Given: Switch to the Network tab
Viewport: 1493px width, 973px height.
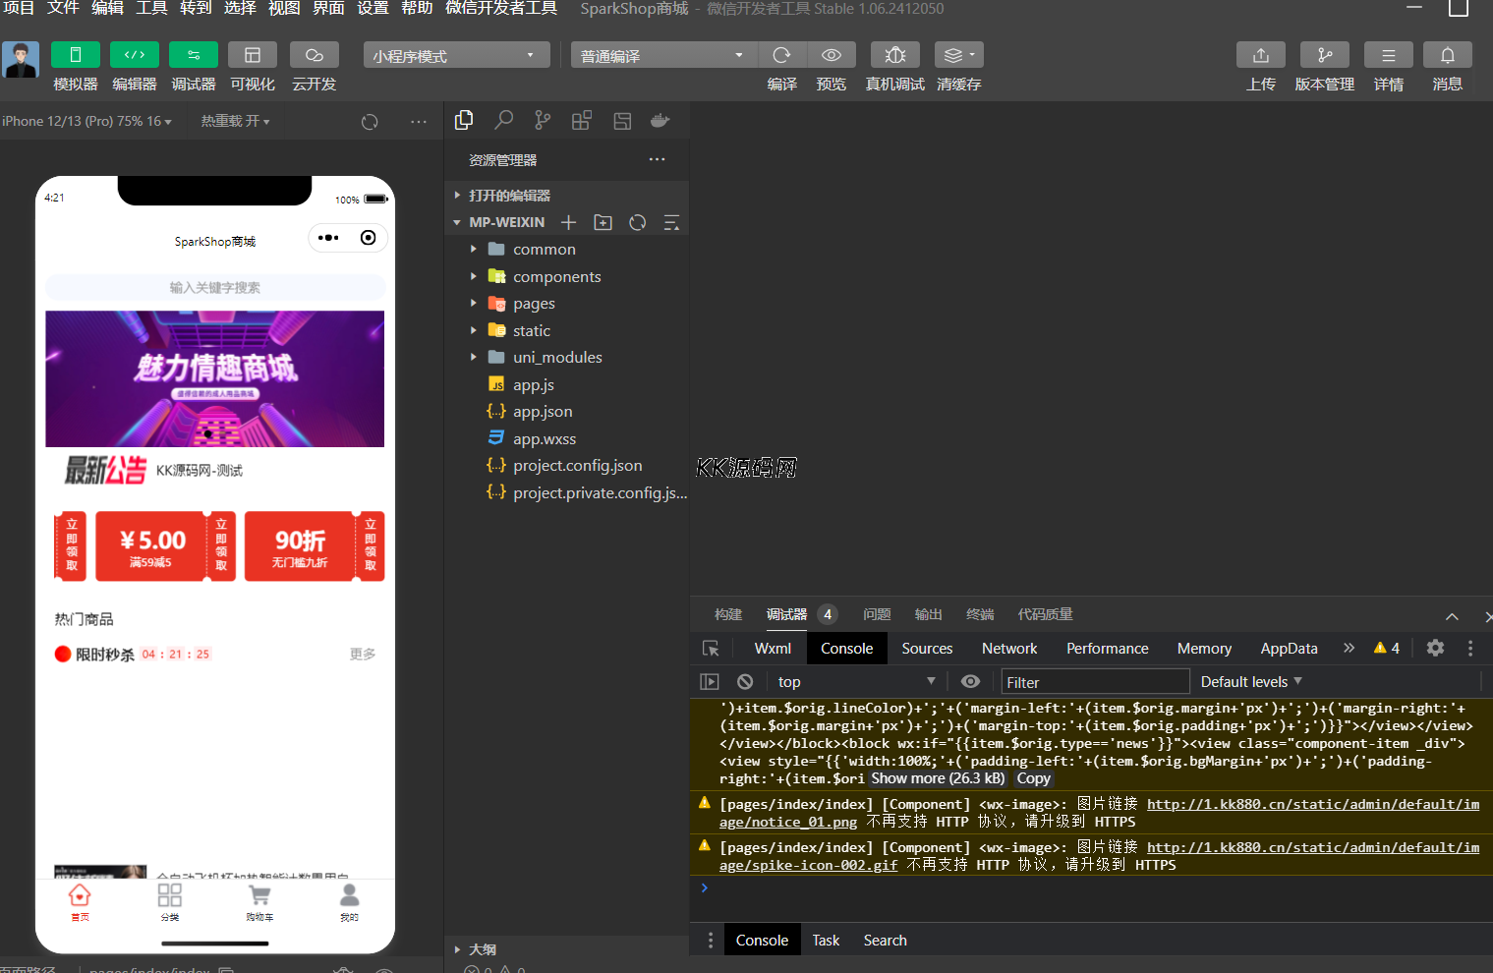Looking at the screenshot, I should [1008, 649].
